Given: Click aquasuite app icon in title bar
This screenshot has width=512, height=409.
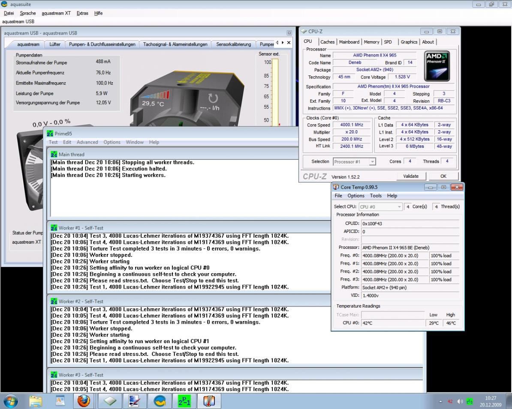Looking at the screenshot, I should tap(4, 4).
